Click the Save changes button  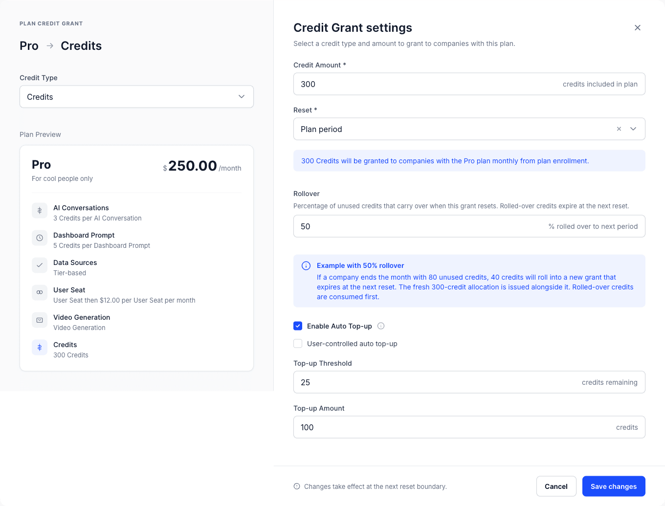point(614,486)
